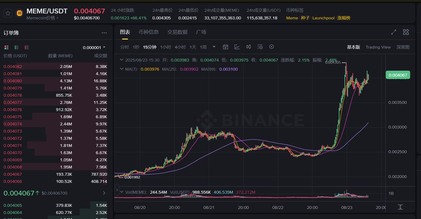Image resolution: width=421 pixels, height=219 pixels.
Task: Show both buy and sell orders layout
Action: 6,47
